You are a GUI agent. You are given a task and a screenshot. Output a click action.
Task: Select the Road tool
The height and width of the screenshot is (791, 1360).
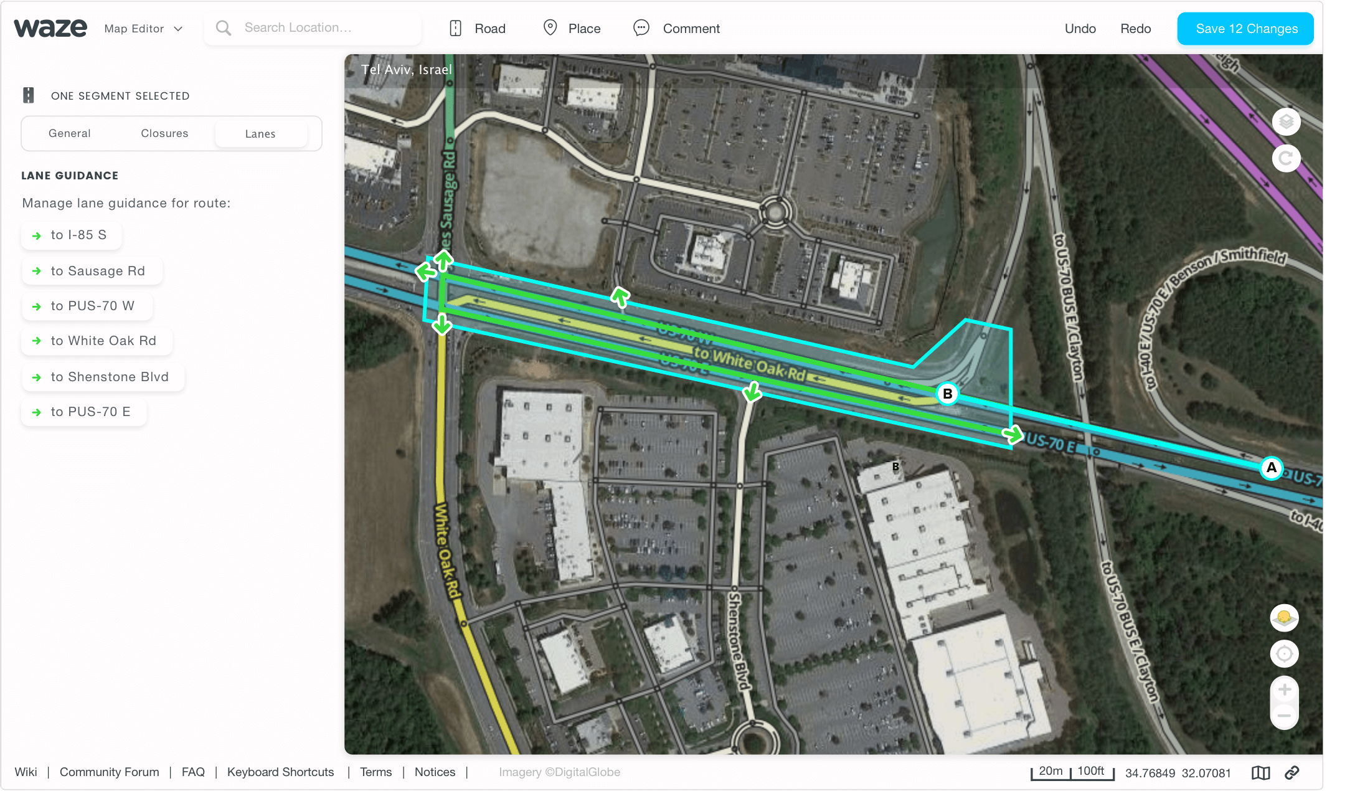coord(478,29)
